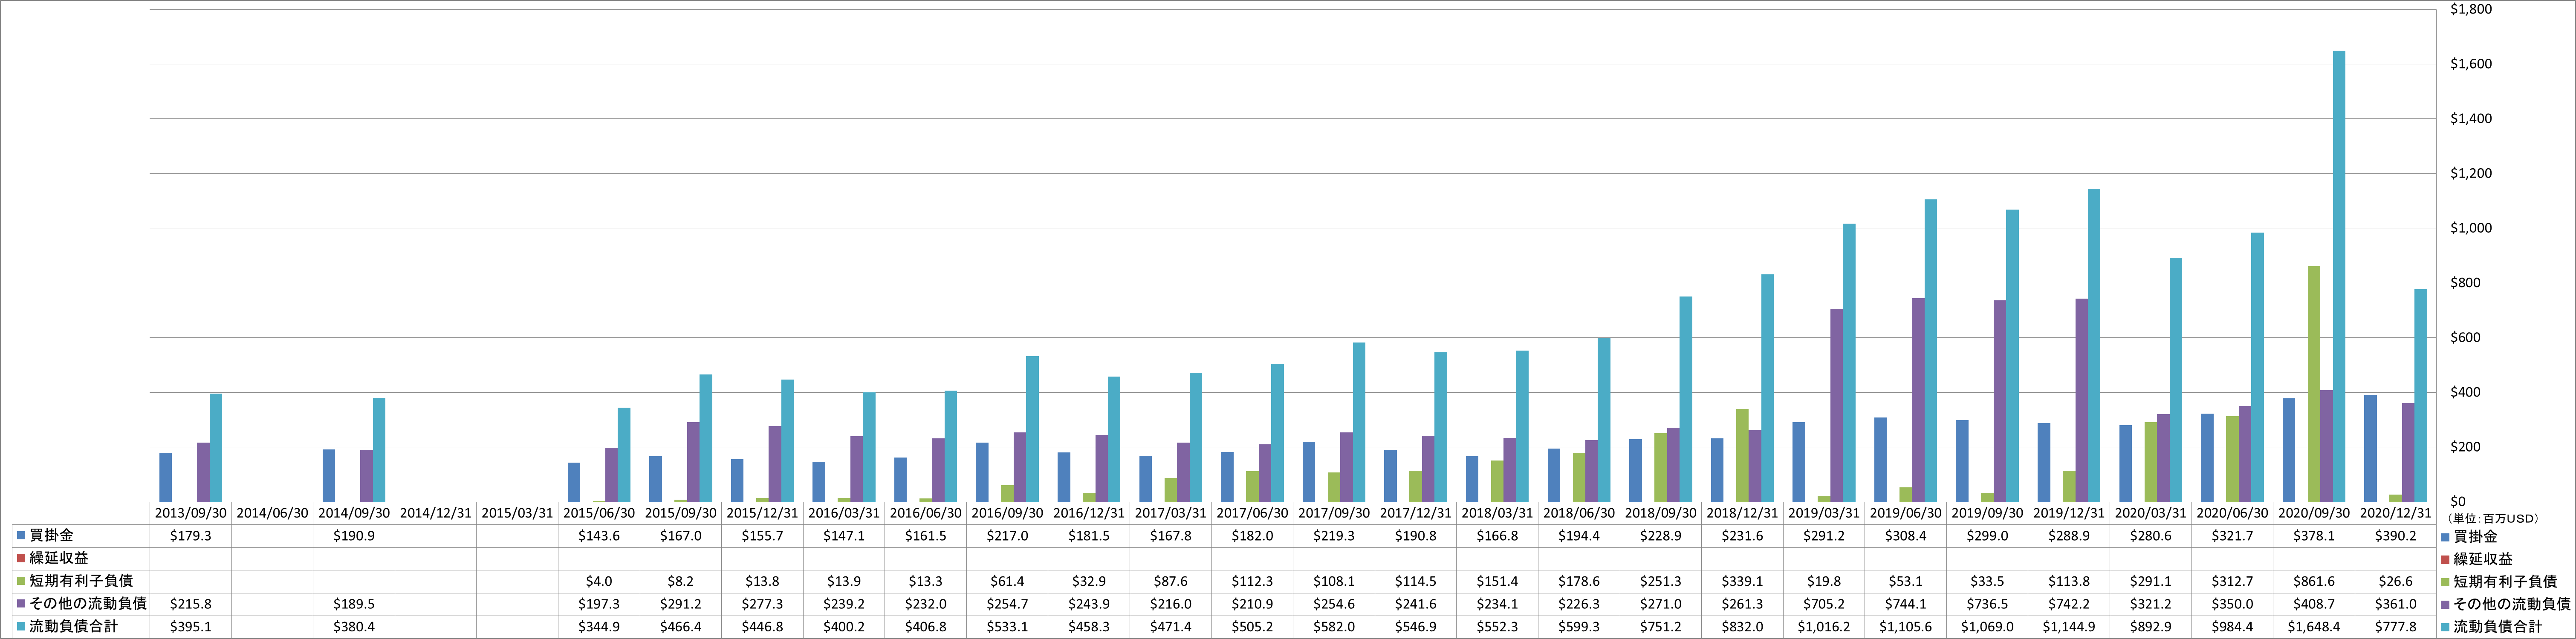Click the $312.7 cell for 2020/06/30

tap(2233, 581)
